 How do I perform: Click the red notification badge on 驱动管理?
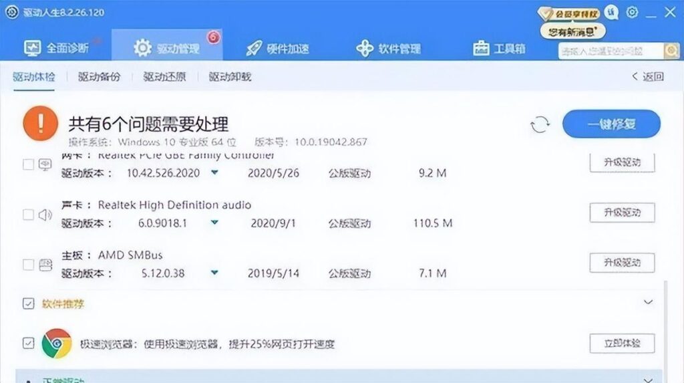coord(213,37)
